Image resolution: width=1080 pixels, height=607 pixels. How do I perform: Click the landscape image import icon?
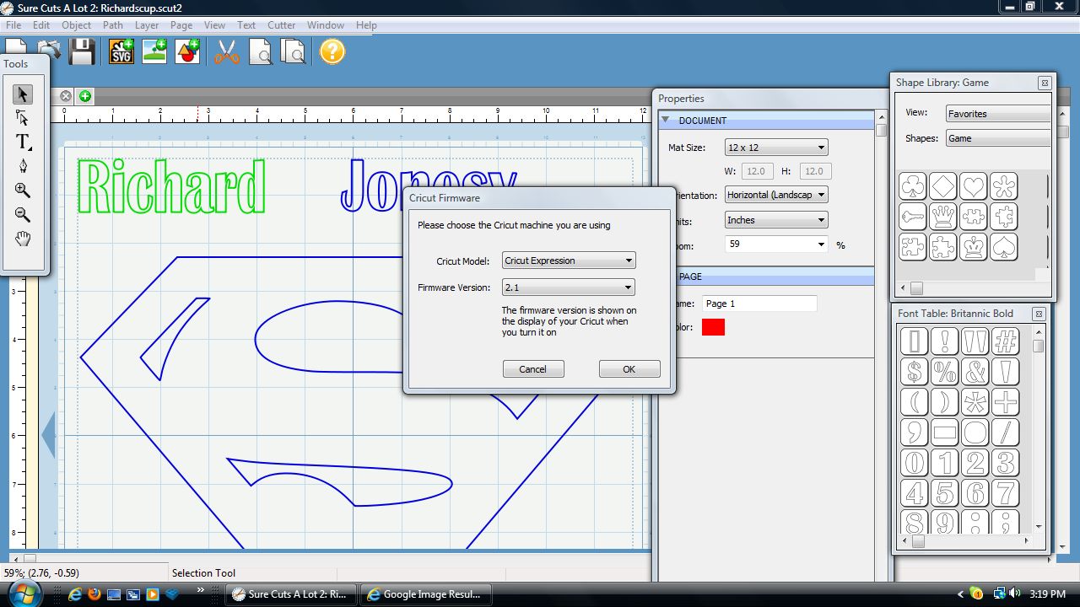pyautogui.click(x=155, y=51)
